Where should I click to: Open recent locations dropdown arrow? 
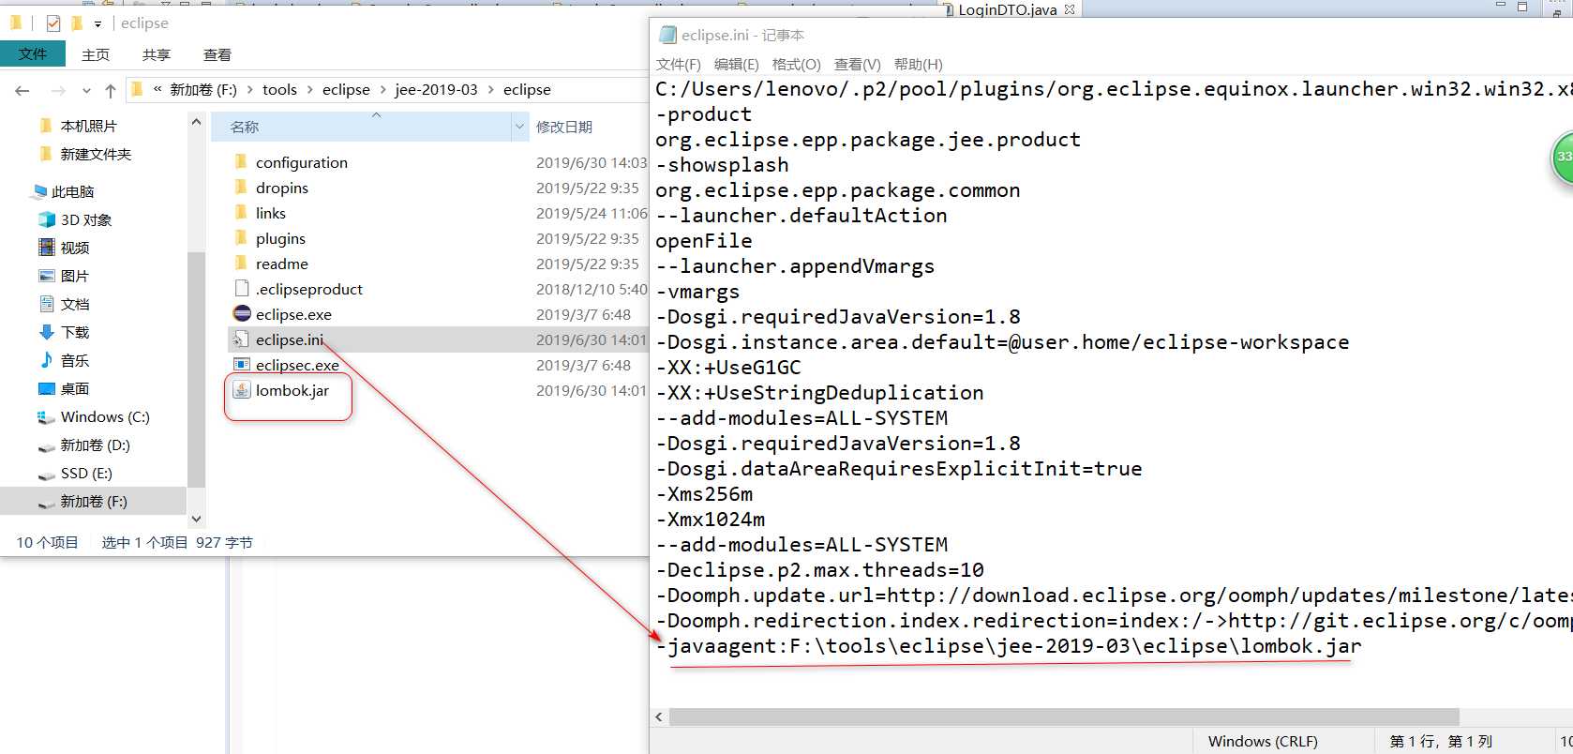click(x=86, y=91)
